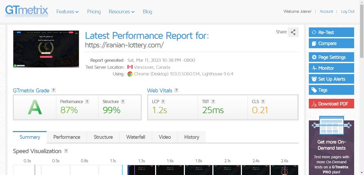
Task: Open the Waterfall tab
Action: [136, 137]
